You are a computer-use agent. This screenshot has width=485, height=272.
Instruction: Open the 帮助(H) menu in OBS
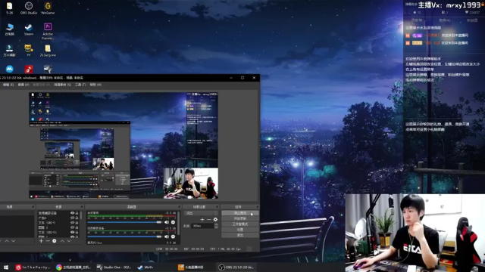95,85
